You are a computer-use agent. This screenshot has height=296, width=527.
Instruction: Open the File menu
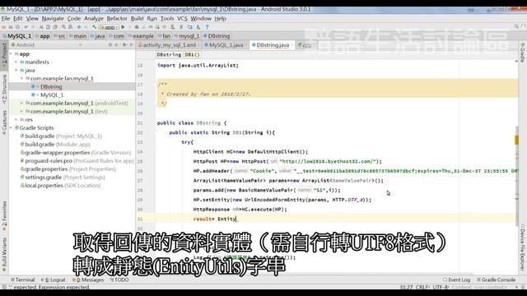[x=6, y=18]
